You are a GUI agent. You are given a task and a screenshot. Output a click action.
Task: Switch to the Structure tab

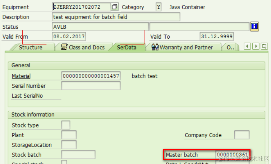[x=31, y=47]
